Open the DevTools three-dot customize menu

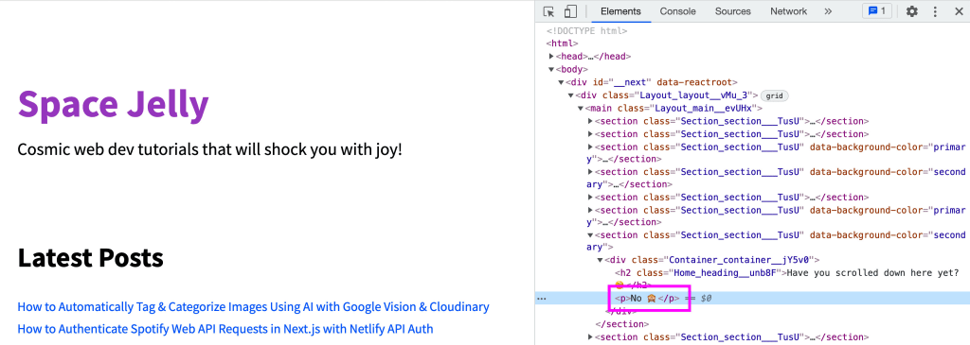(935, 11)
